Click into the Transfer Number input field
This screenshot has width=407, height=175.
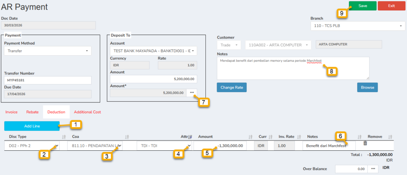47,81
